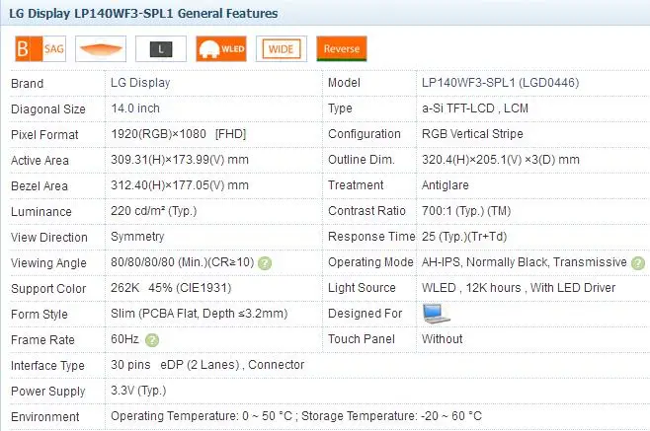Click the Type column label
This screenshot has width=650, height=431.
pos(341,108)
